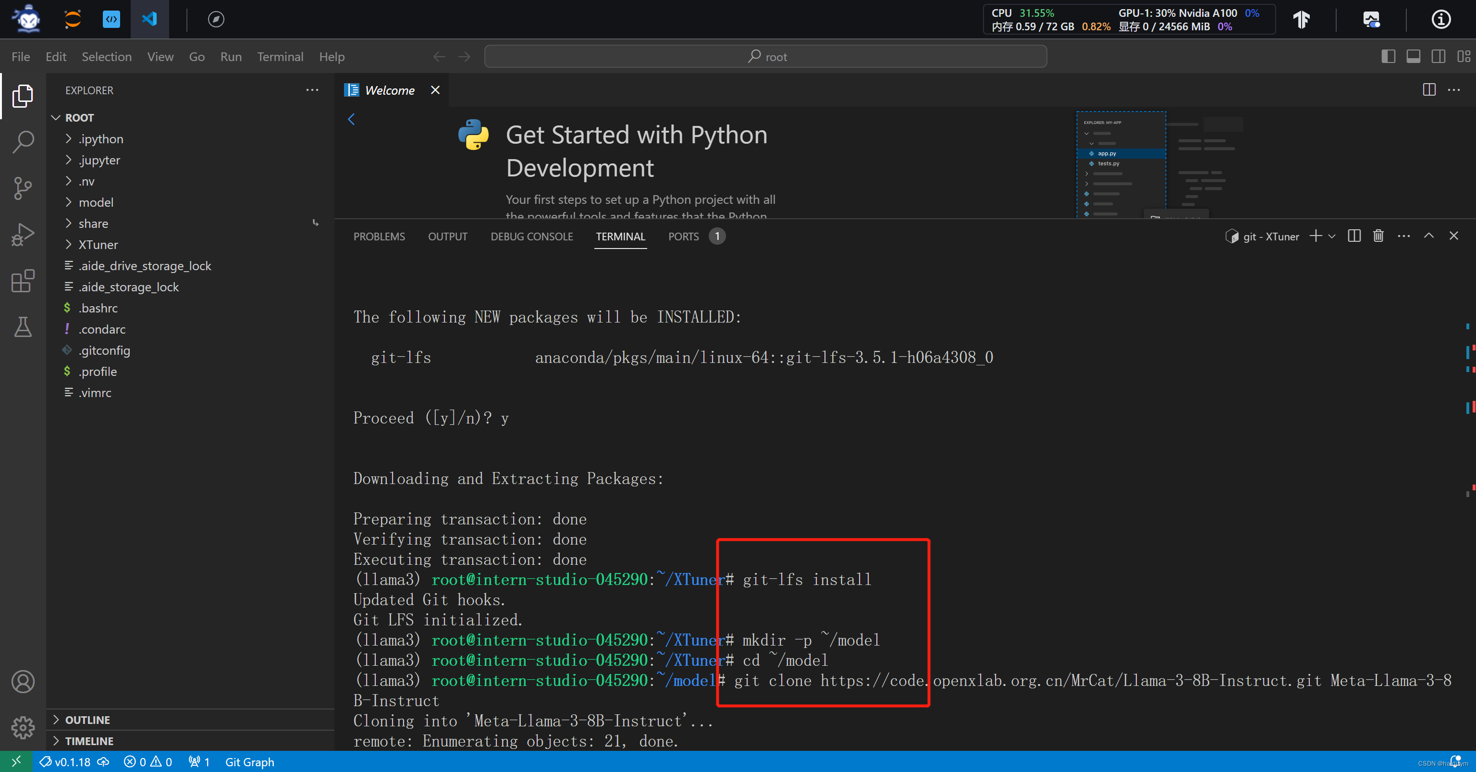The height and width of the screenshot is (772, 1476).
Task: Click the info circle icon in top bar
Action: pos(1441,20)
